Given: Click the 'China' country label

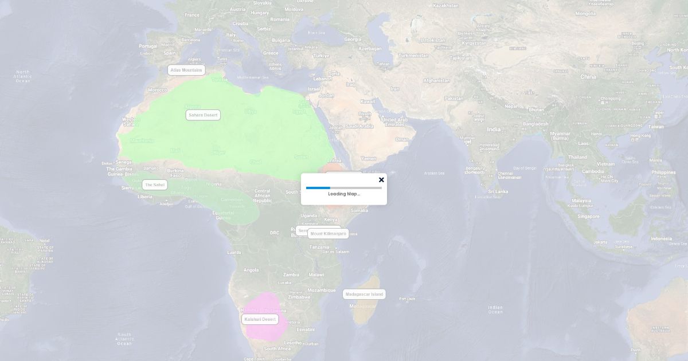Looking at the screenshot, I should click(x=588, y=77).
